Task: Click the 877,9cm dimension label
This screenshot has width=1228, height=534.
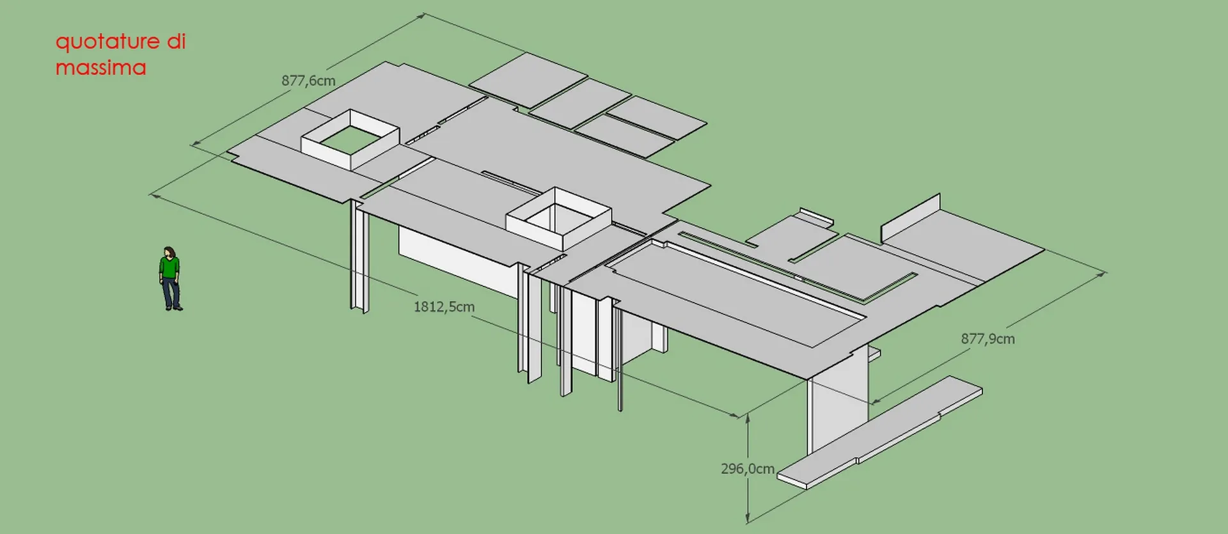Action: click(x=988, y=339)
